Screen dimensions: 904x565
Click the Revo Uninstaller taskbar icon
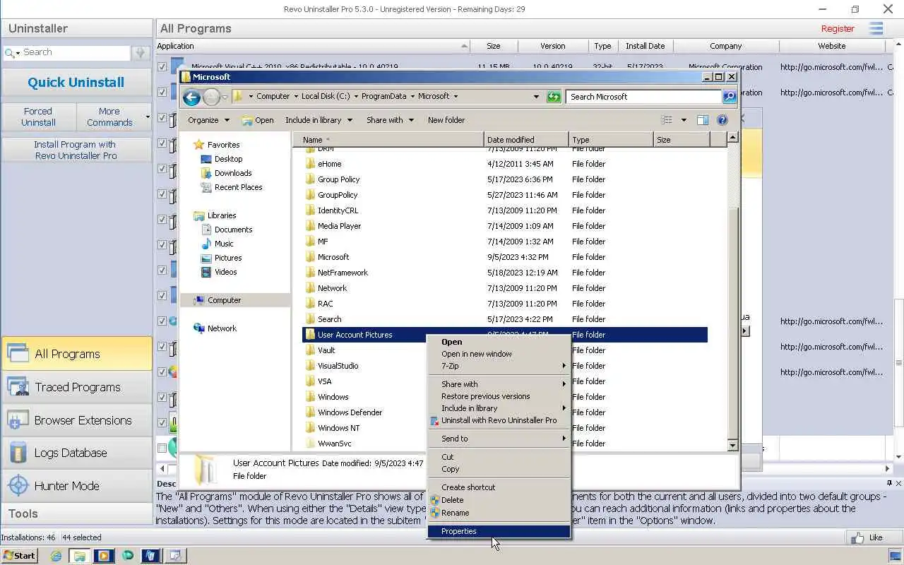coord(150,556)
